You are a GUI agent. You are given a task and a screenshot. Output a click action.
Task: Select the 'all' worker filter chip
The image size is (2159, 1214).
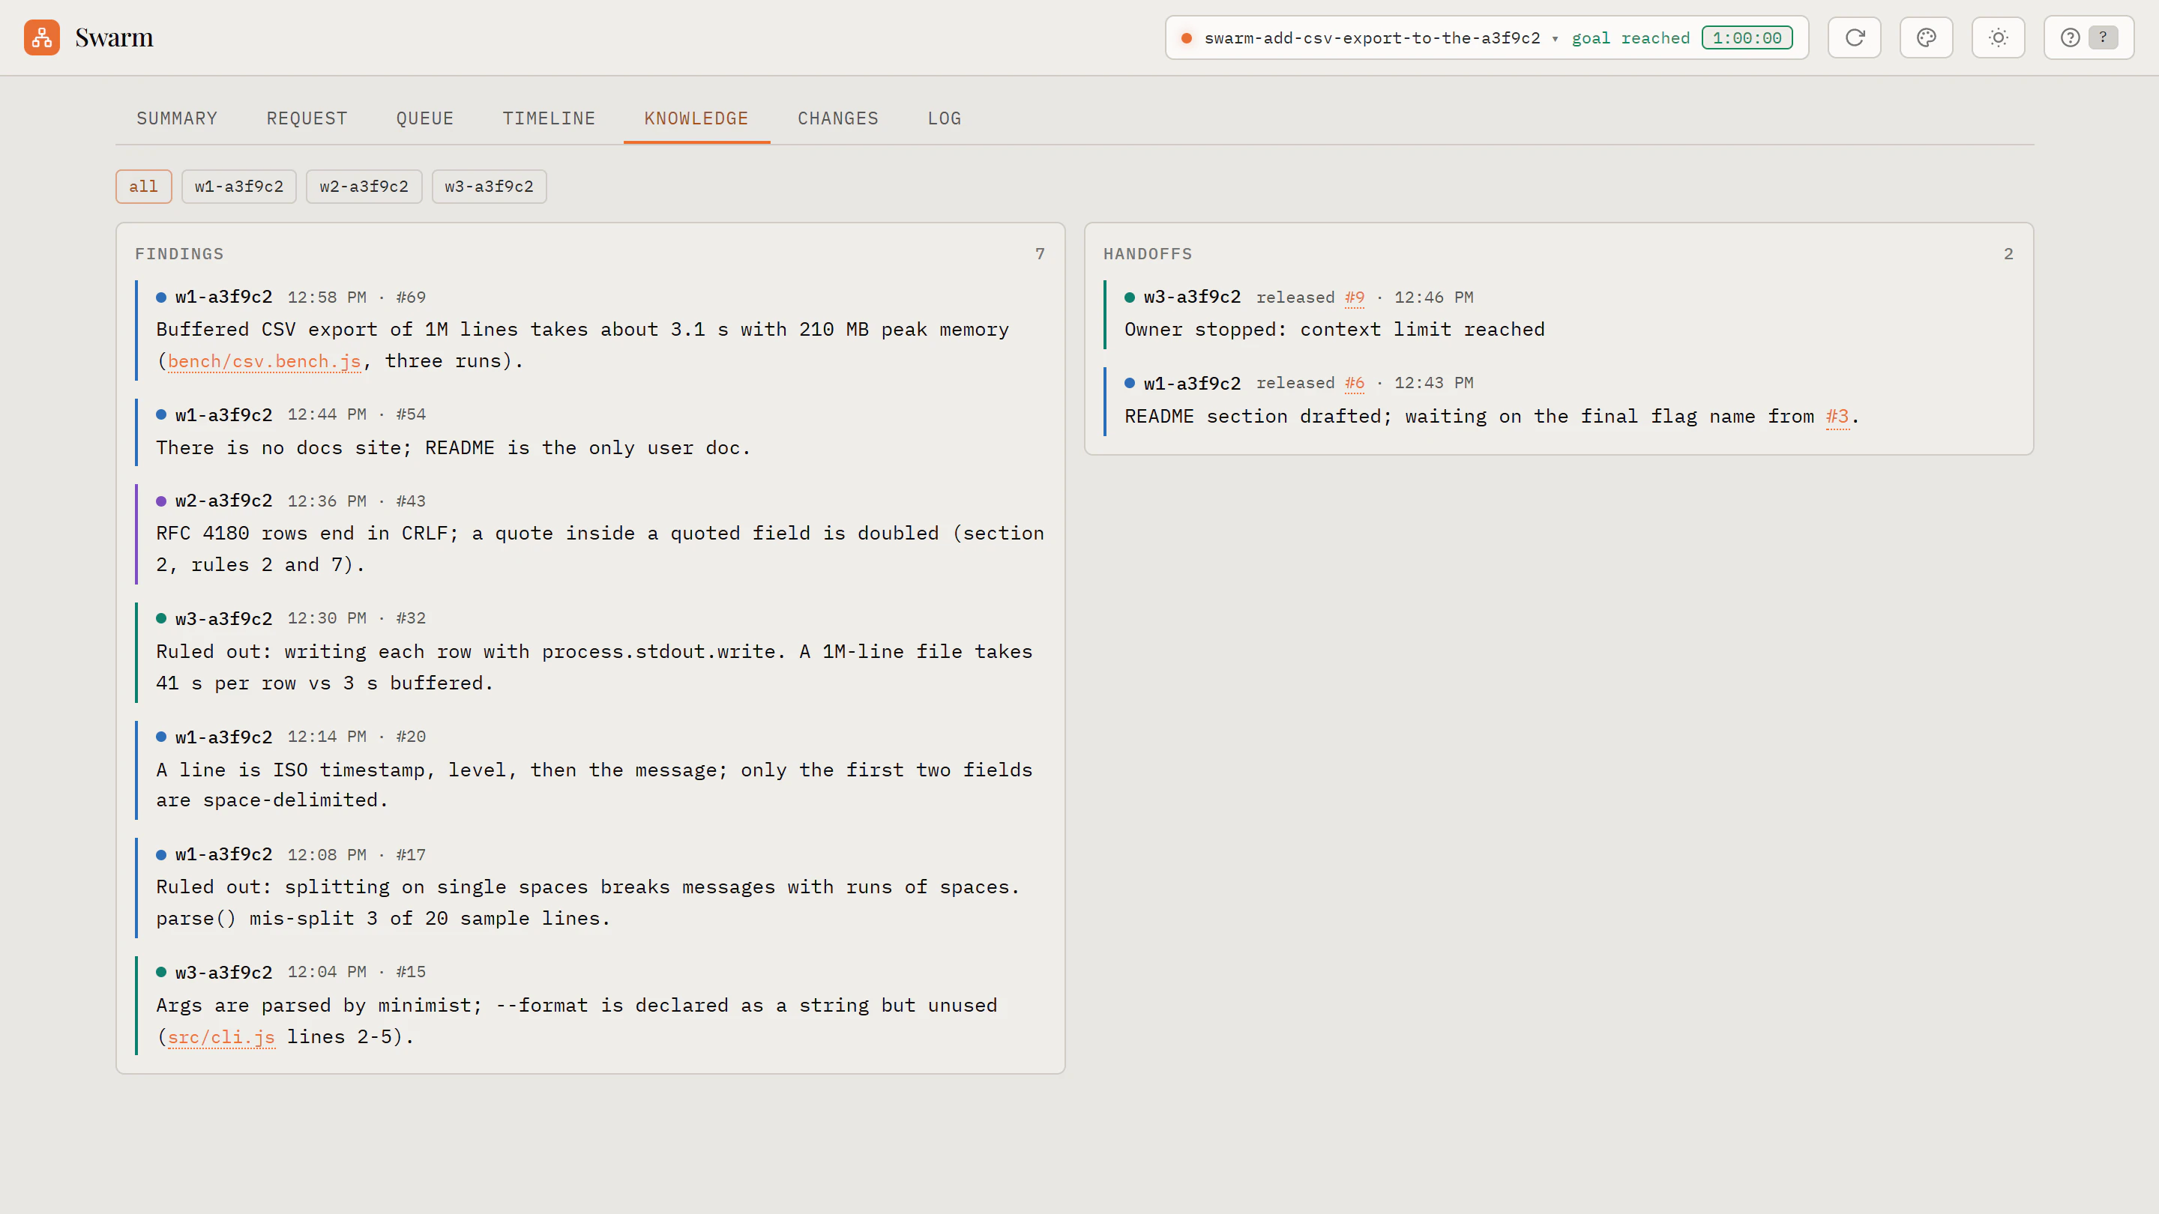pos(143,186)
